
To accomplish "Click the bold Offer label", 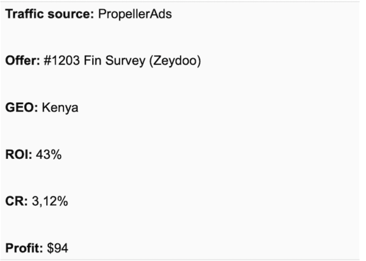I will point(23,61).
